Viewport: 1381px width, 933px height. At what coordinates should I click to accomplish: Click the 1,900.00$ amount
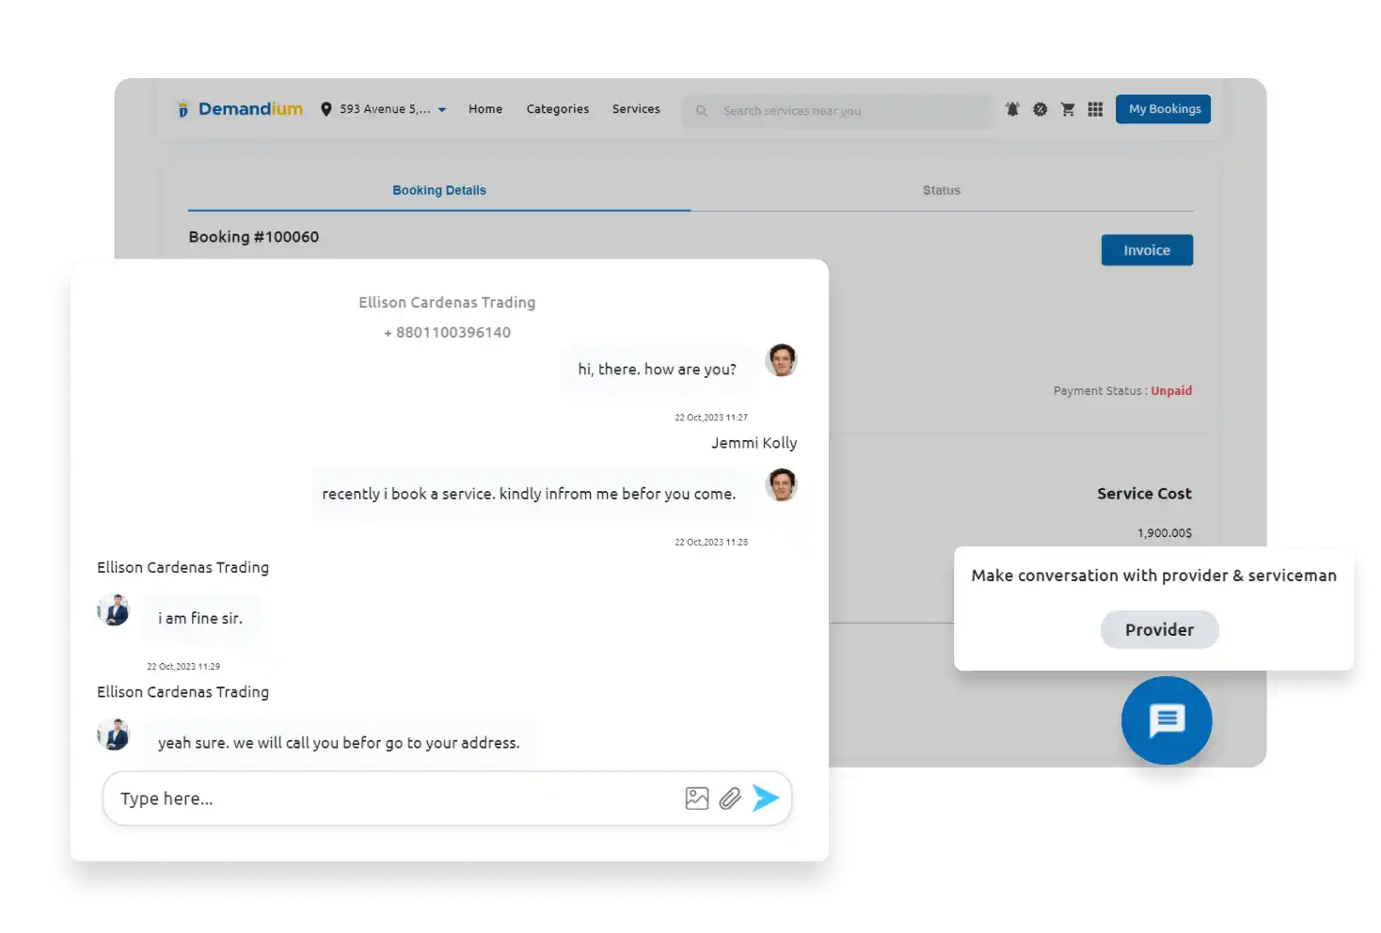pos(1165,532)
